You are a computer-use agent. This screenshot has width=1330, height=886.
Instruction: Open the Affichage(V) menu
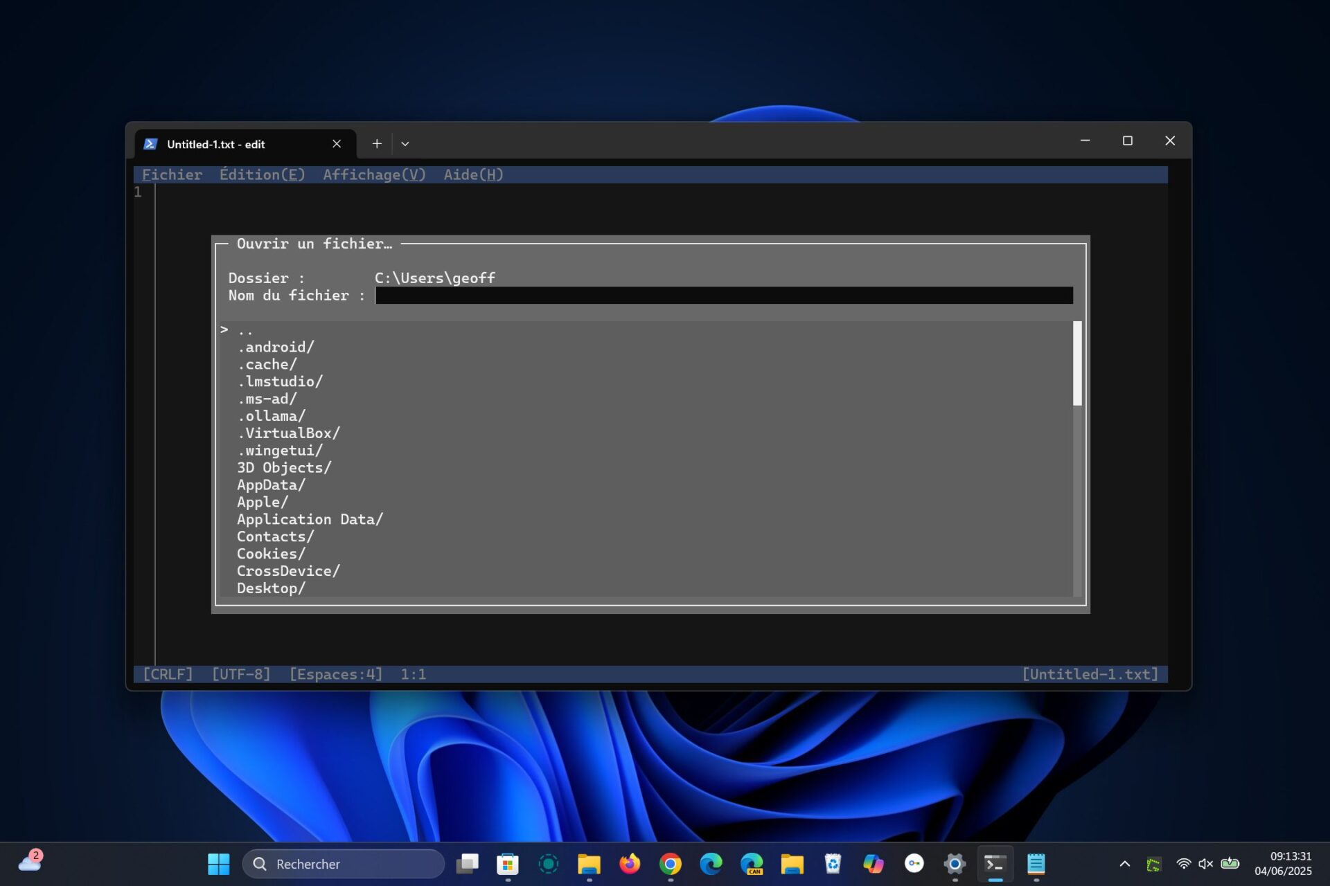pyautogui.click(x=374, y=174)
